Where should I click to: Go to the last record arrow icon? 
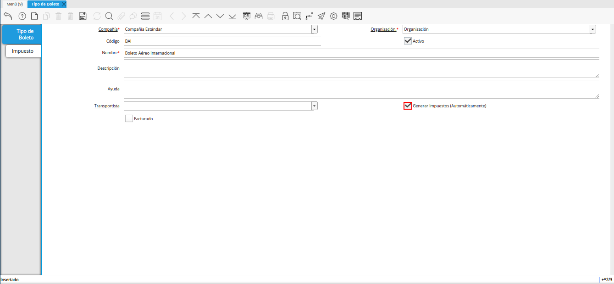coord(232,17)
